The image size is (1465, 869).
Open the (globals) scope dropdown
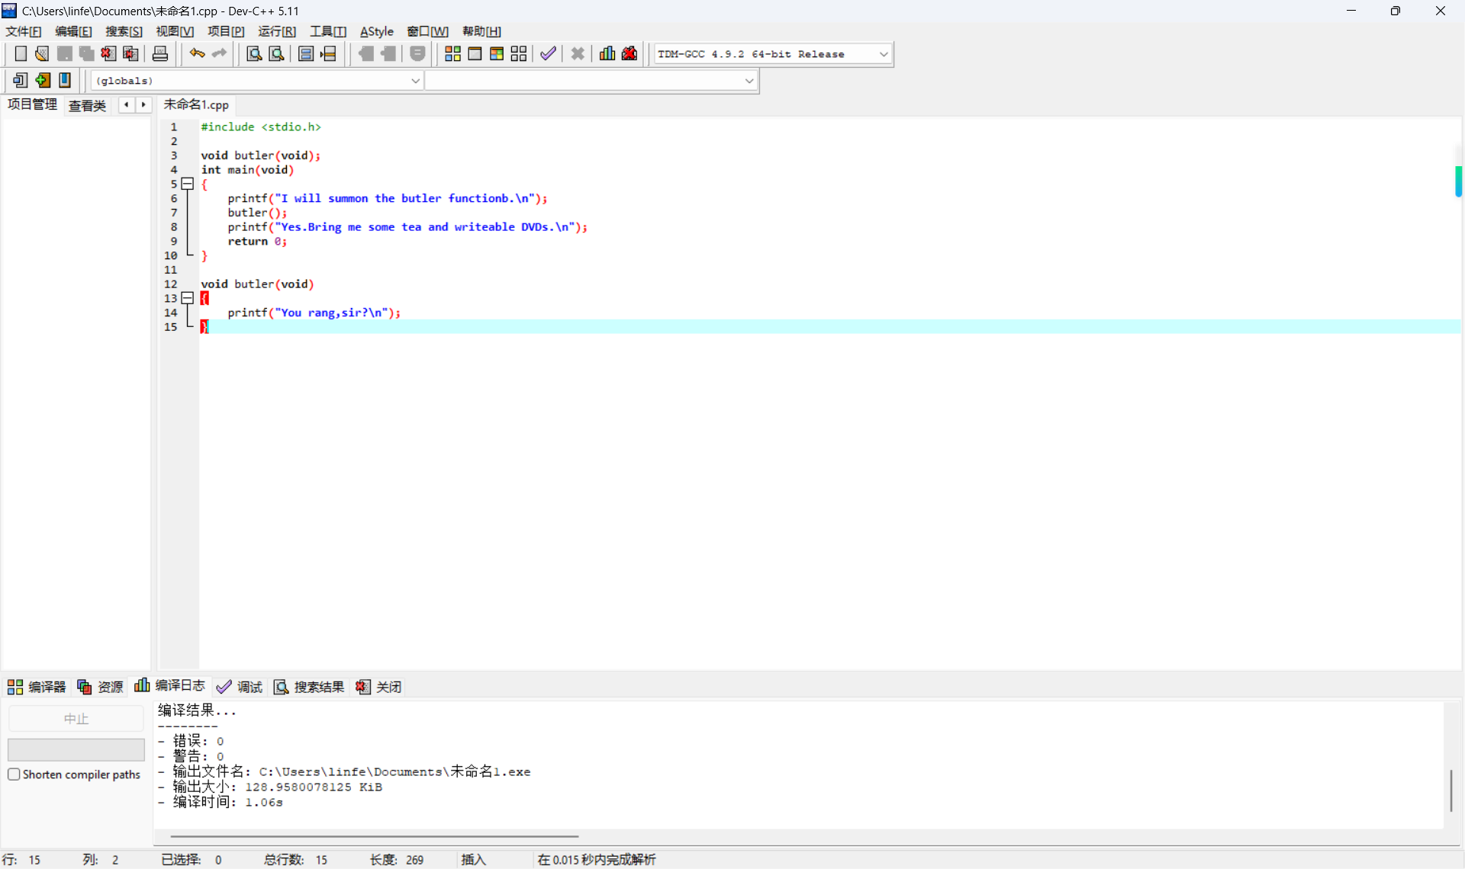pos(415,81)
